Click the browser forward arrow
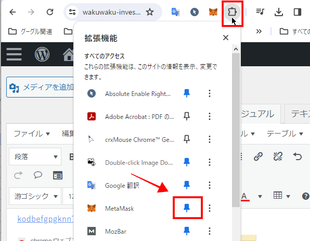Viewport: 310px width, 241px height. pyautogui.click(x=31, y=12)
